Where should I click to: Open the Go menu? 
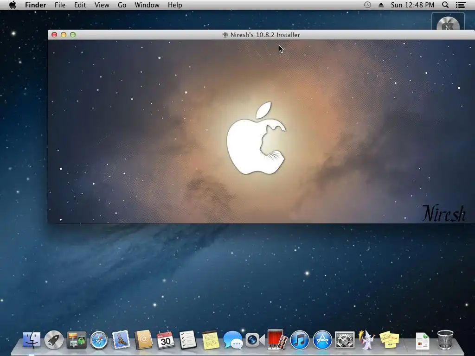[122, 5]
